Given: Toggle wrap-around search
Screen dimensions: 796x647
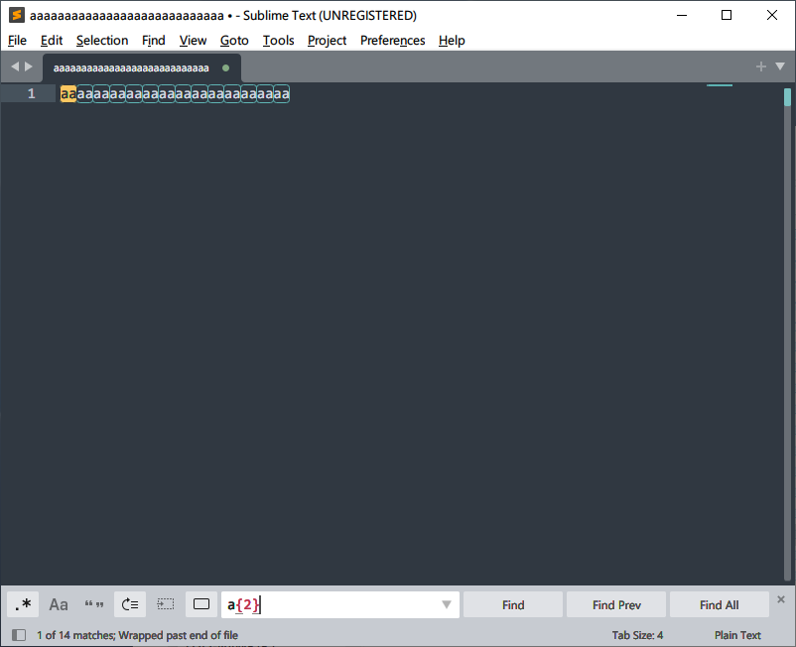Looking at the screenshot, I should (x=129, y=604).
